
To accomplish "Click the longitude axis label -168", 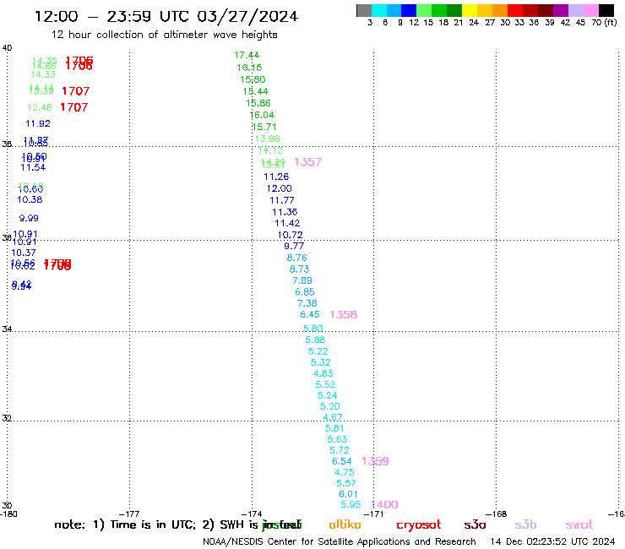I will pyautogui.click(x=497, y=514).
